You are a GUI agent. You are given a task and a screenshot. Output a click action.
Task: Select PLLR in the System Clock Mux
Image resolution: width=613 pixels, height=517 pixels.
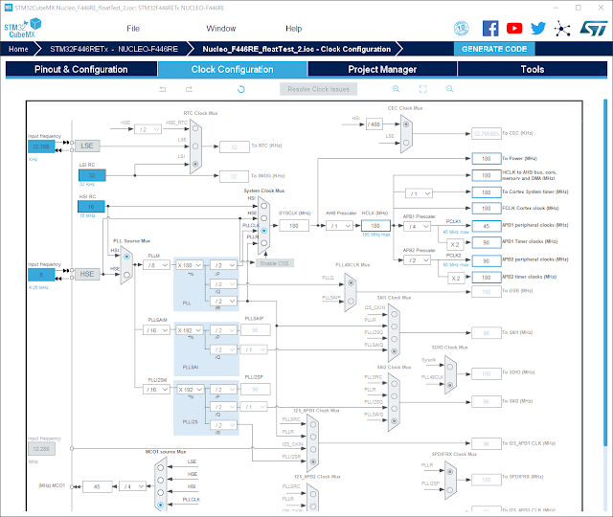(264, 243)
